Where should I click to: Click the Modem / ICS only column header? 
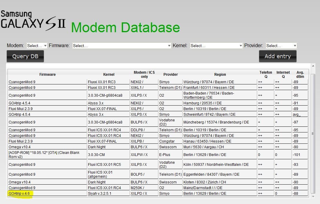coord(144,75)
